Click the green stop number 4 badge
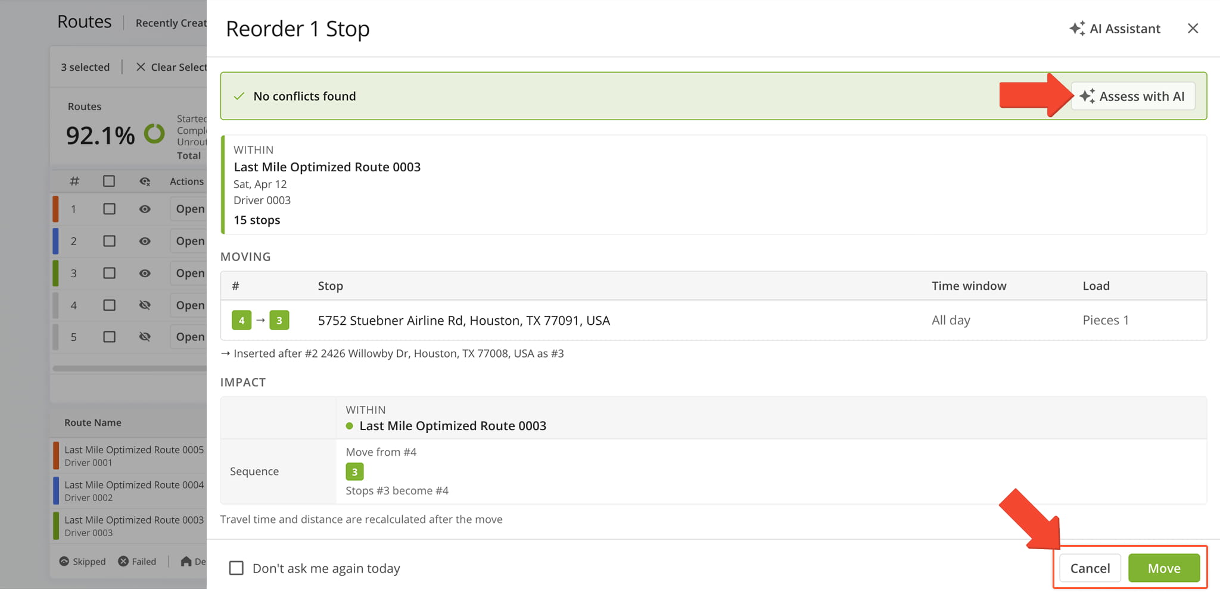The height and width of the screenshot is (592, 1220). coord(241,320)
